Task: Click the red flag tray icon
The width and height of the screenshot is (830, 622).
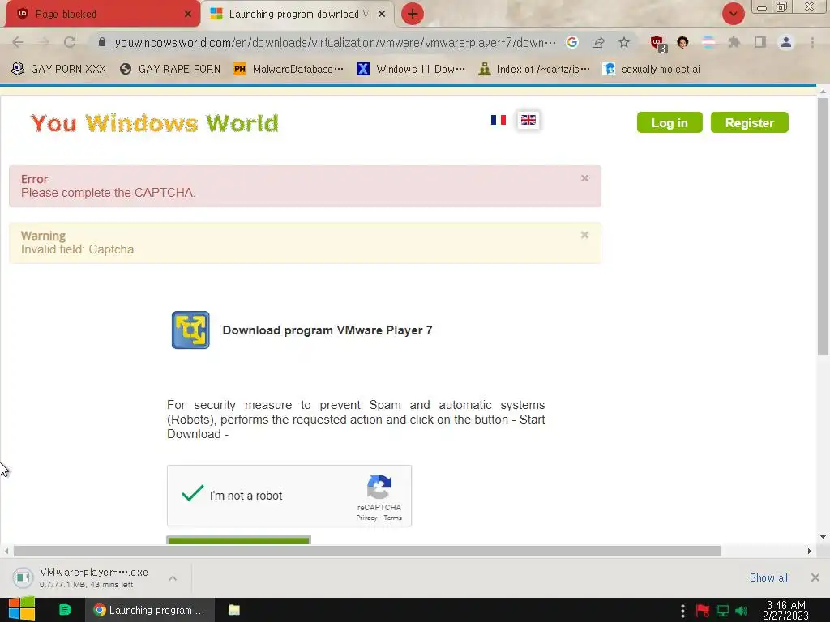Action: 703,611
